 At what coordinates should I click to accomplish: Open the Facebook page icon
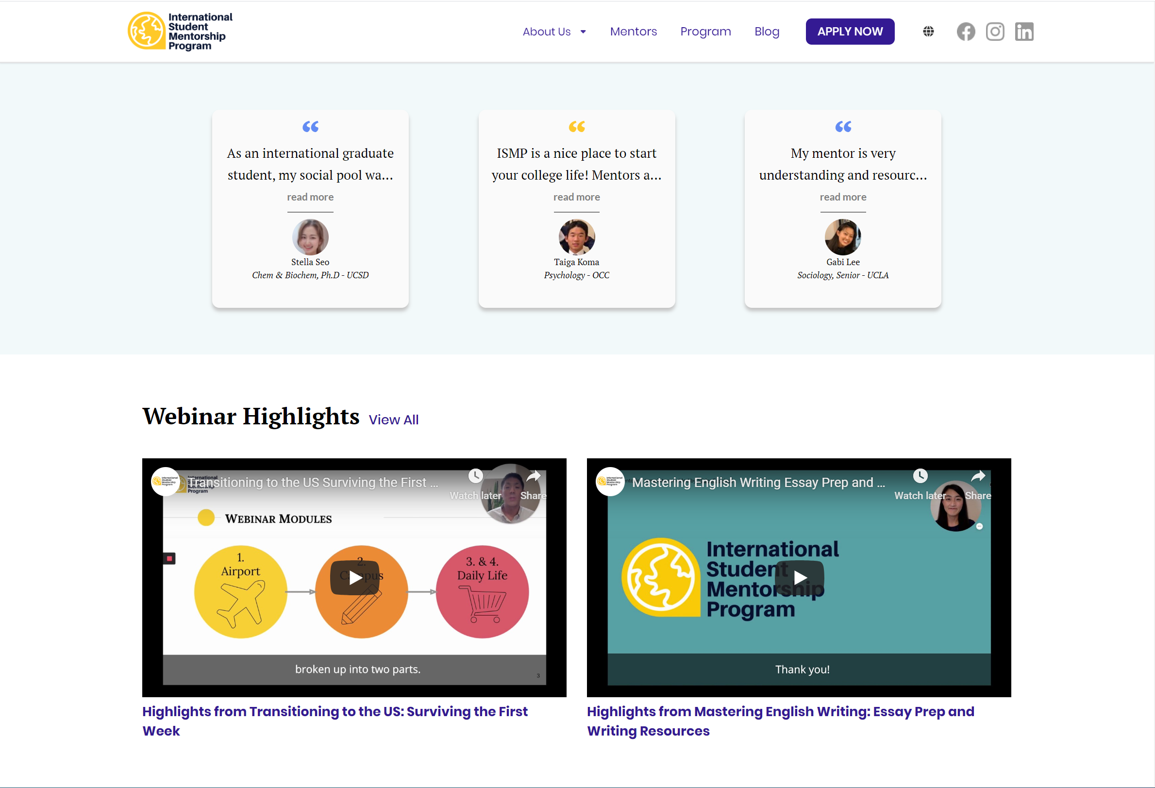click(965, 32)
